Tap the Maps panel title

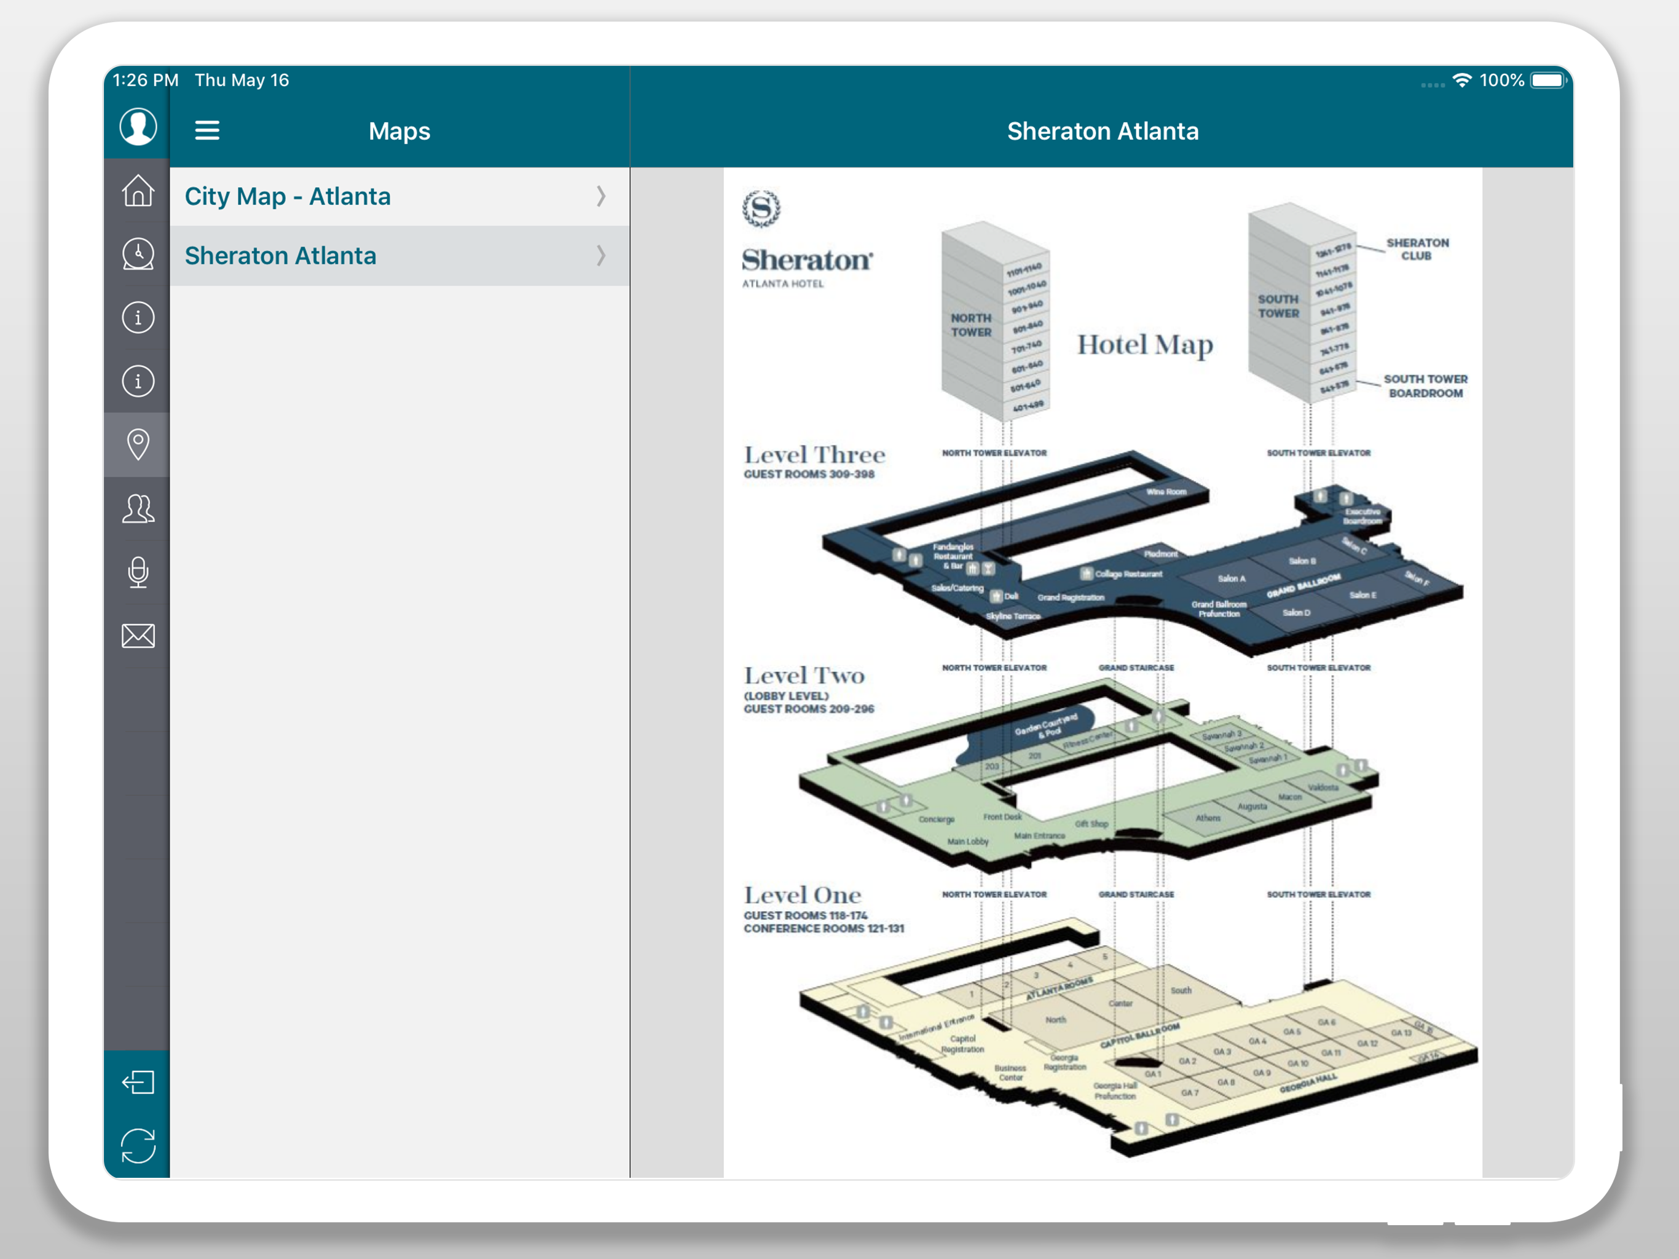(399, 132)
